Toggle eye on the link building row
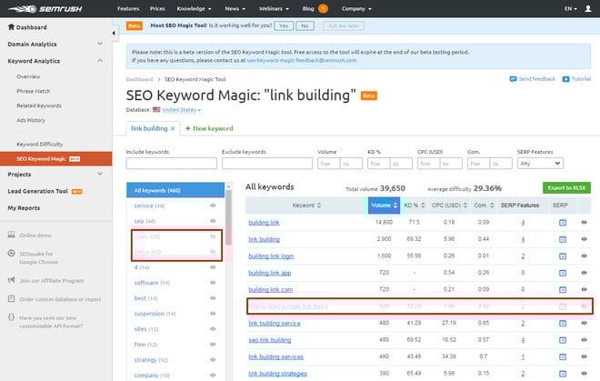This screenshot has height=381, width=600. tap(584, 239)
